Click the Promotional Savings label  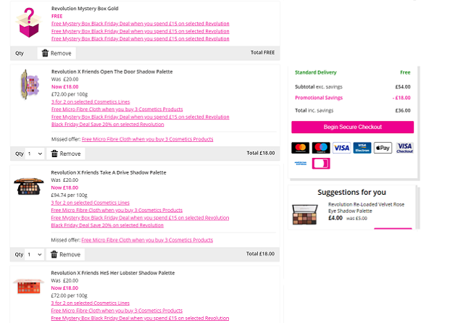point(319,98)
